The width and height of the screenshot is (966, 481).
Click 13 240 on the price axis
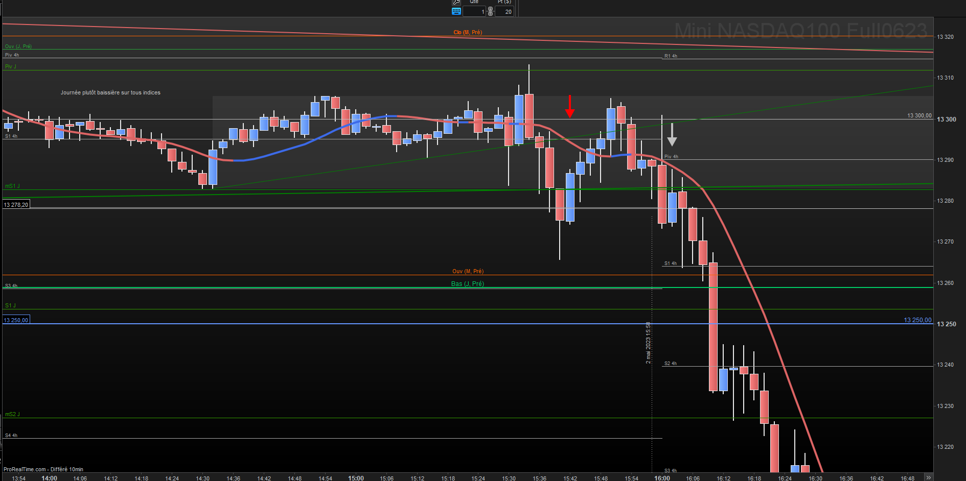pyautogui.click(x=945, y=365)
